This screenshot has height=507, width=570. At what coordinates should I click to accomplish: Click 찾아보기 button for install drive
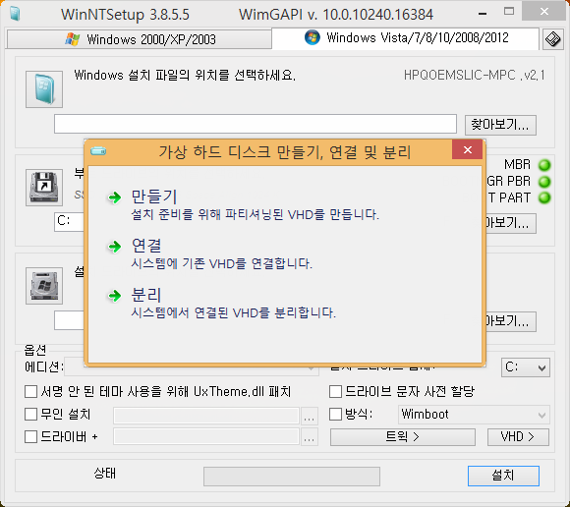point(510,321)
